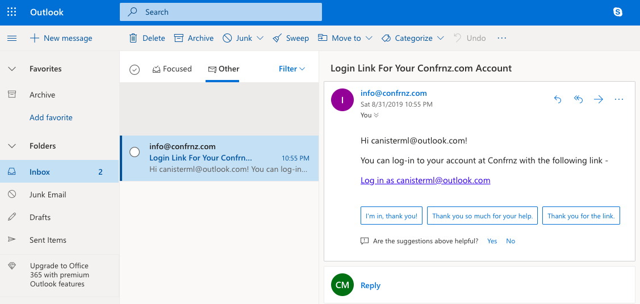Click the subject heading Login Link For Your Confrnz.com Account
Screen dimensions: 640x304
(x=421, y=68)
